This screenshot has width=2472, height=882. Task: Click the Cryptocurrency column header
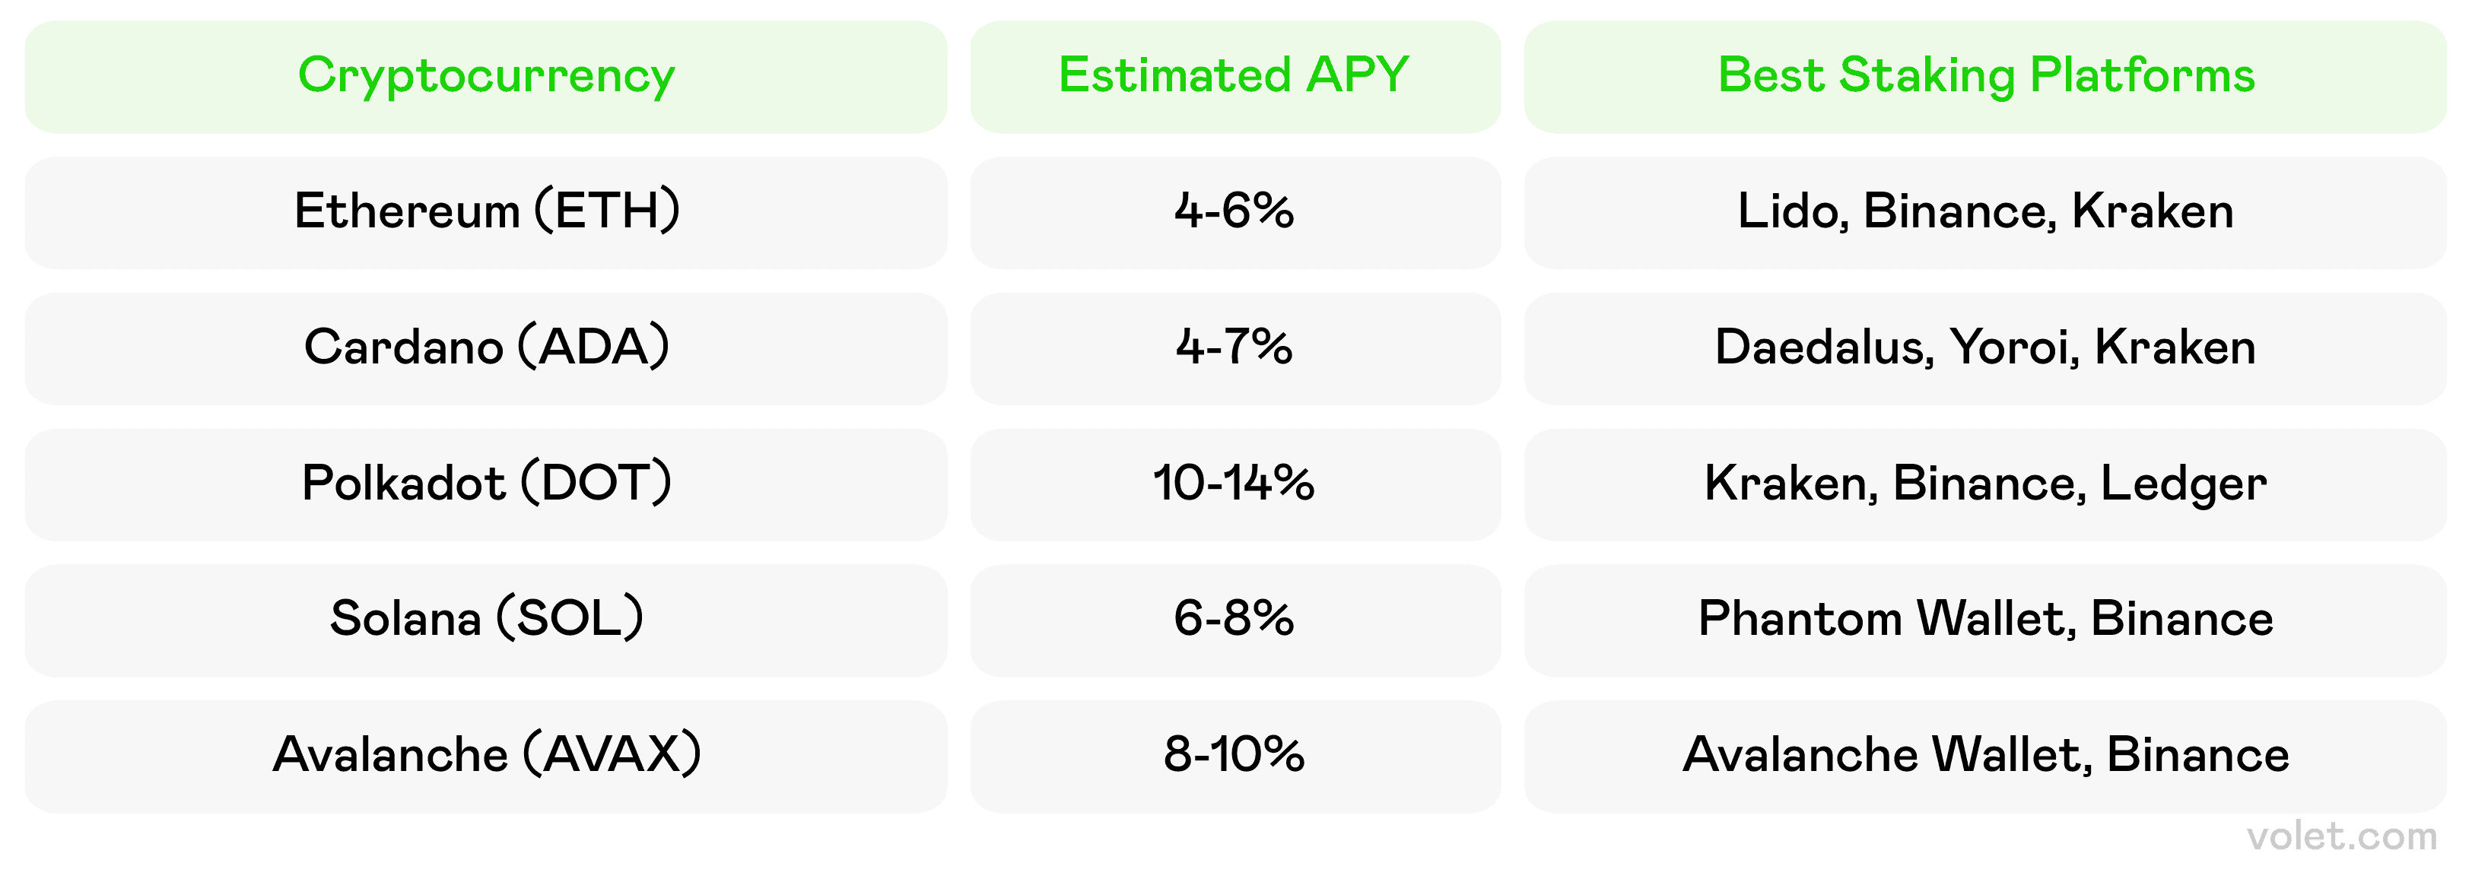[x=485, y=76]
